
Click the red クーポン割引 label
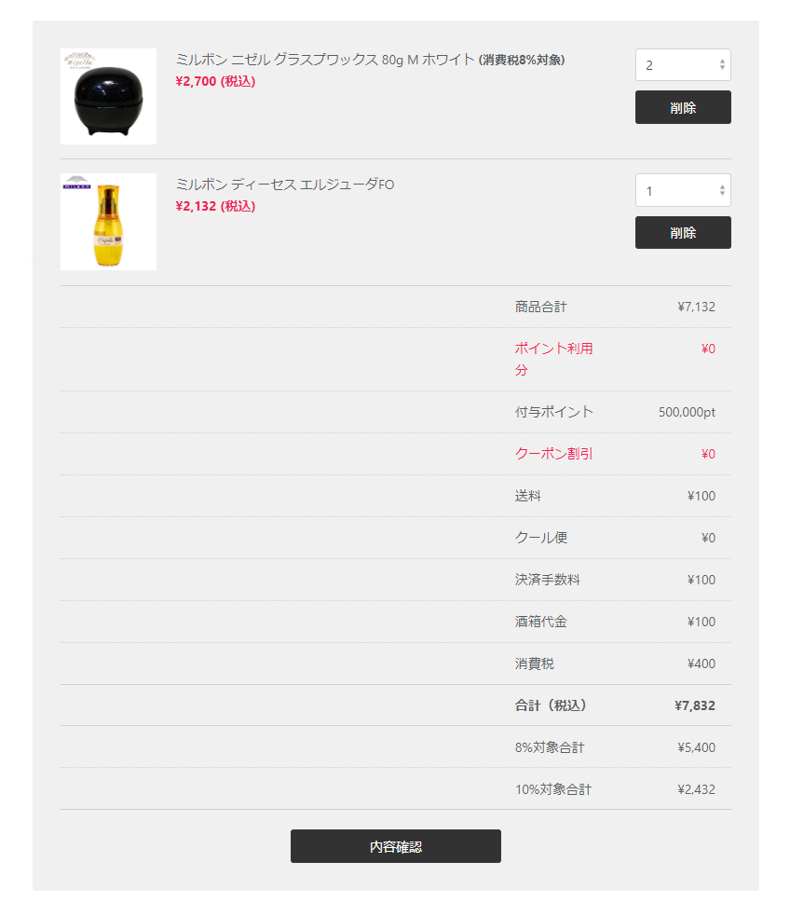click(x=553, y=454)
